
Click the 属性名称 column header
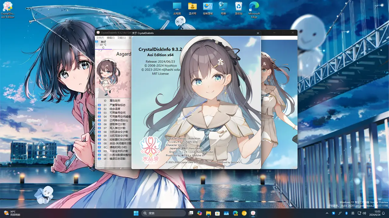pyautogui.click(x=115, y=101)
